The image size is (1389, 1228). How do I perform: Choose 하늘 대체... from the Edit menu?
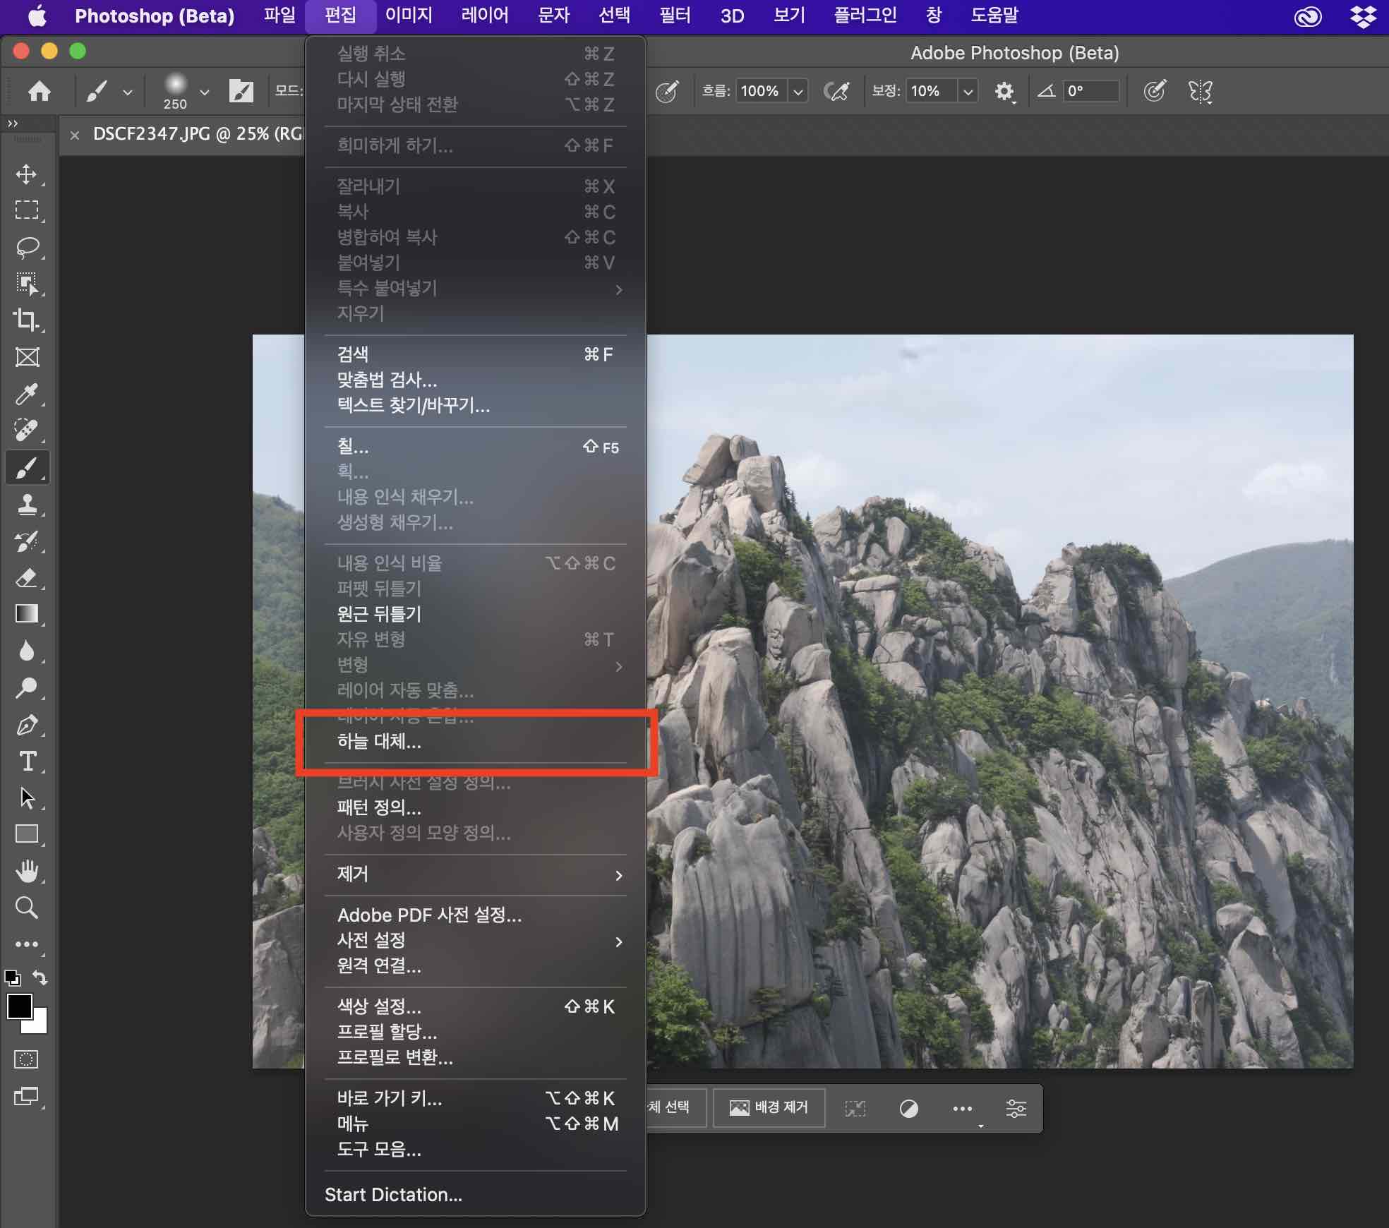[379, 742]
